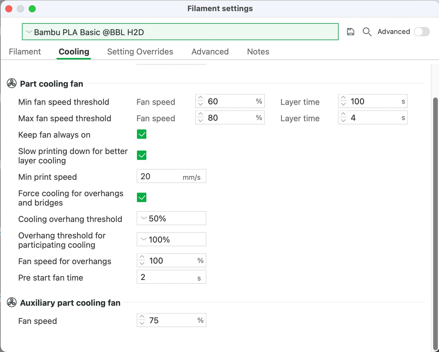
Task: Click the Auxiliary part cooling fan icon
Action: tap(12, 302)
